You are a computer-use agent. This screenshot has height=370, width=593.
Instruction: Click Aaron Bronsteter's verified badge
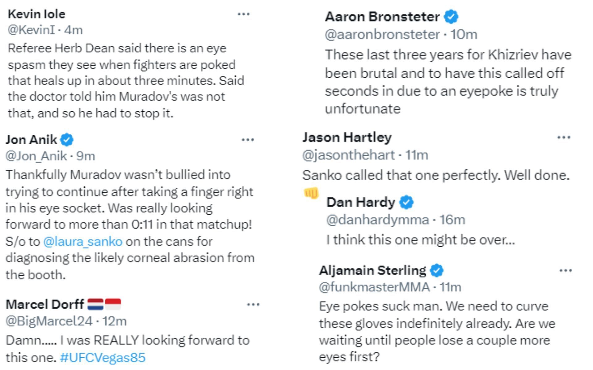(x=451, y=17)
